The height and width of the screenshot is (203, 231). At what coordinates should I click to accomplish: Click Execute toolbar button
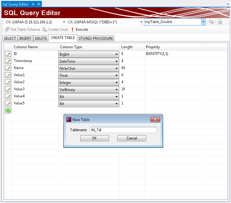click(80, 29)
